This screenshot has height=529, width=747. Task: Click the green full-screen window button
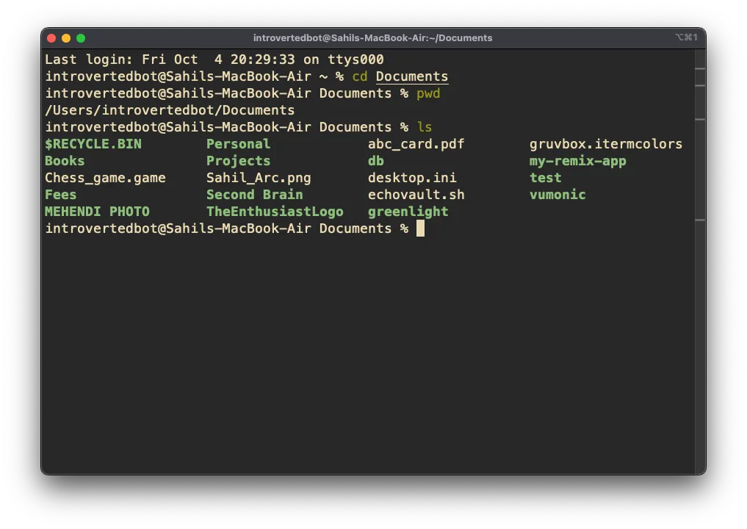tap(81, 38)
